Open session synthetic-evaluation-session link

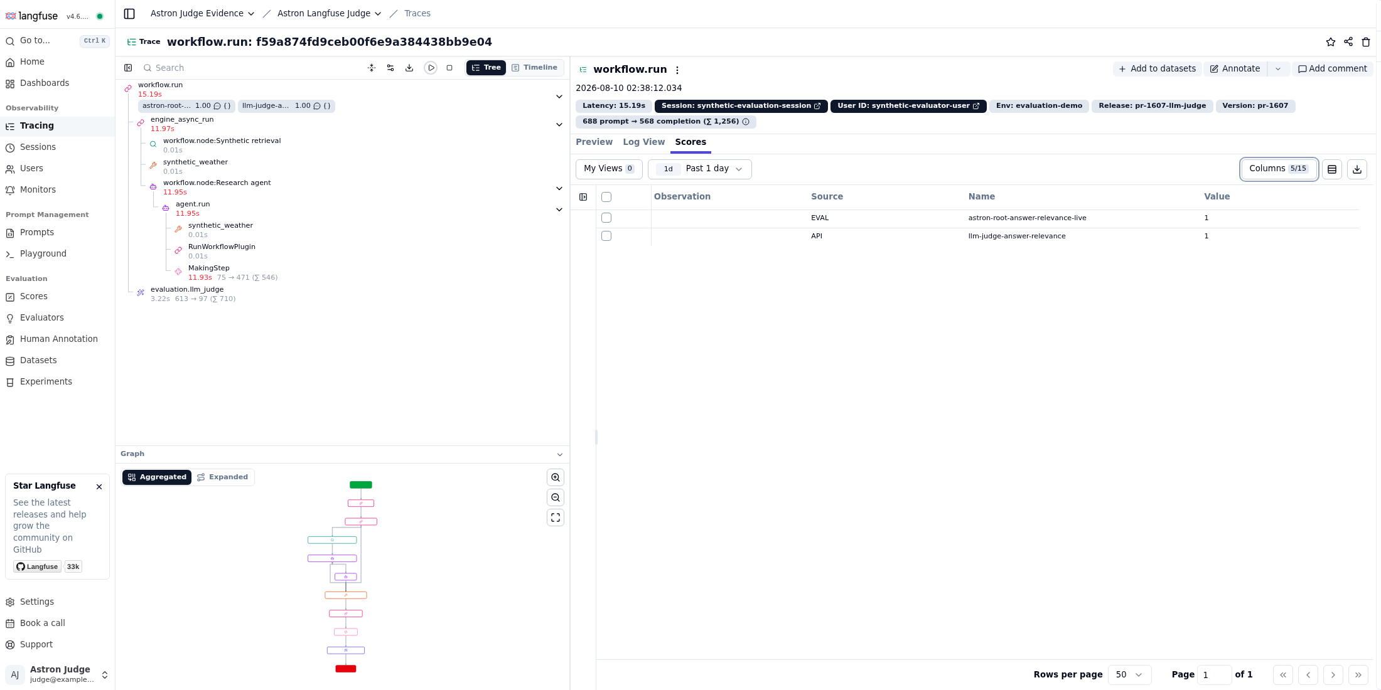[741, 106]
